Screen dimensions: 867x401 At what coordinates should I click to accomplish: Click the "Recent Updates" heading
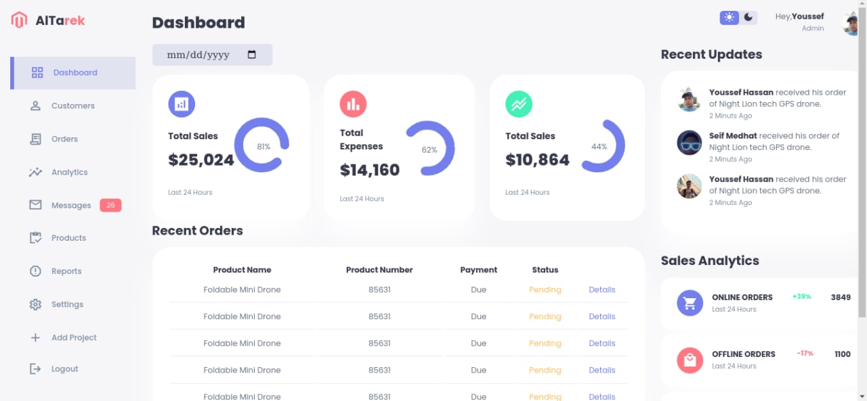click(x=711, y=55)
